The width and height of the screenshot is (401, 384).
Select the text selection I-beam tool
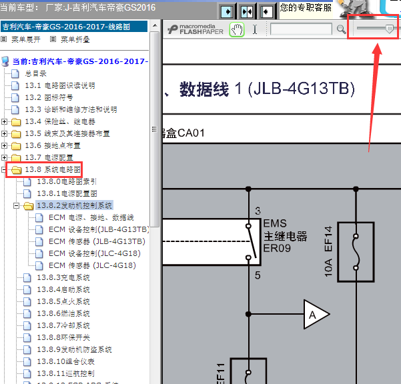click(x=255, y=29)
